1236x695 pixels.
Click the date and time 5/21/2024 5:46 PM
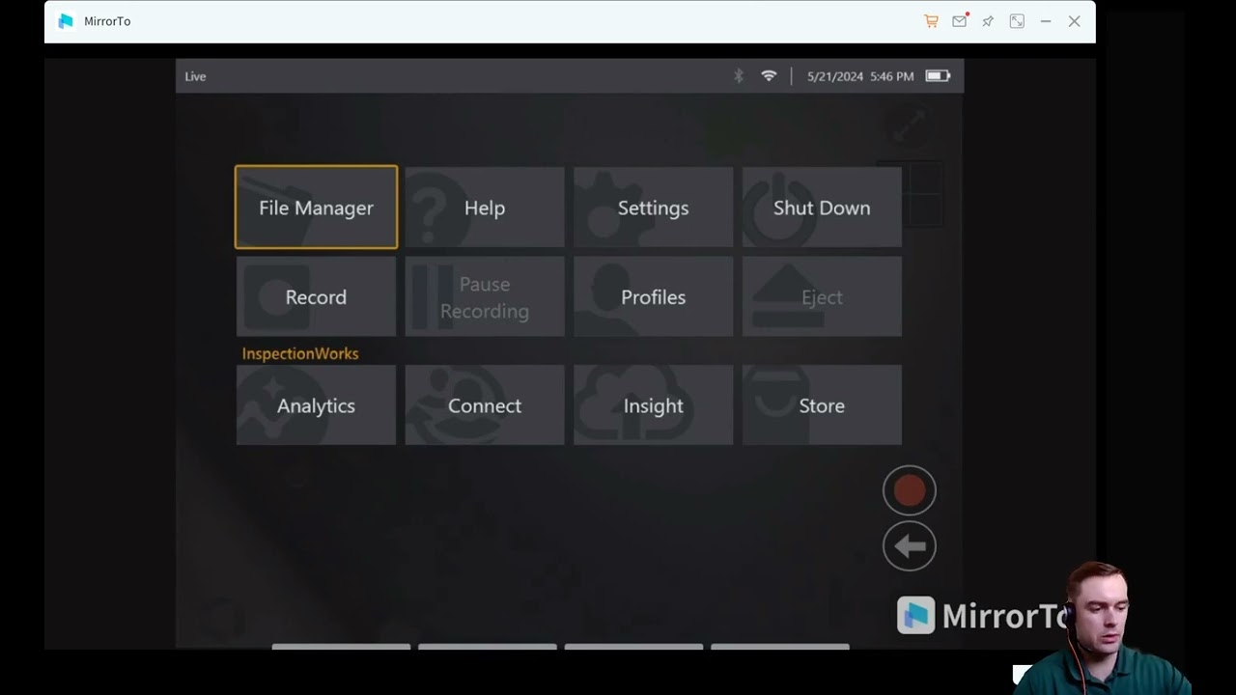(x=860, y=76)
